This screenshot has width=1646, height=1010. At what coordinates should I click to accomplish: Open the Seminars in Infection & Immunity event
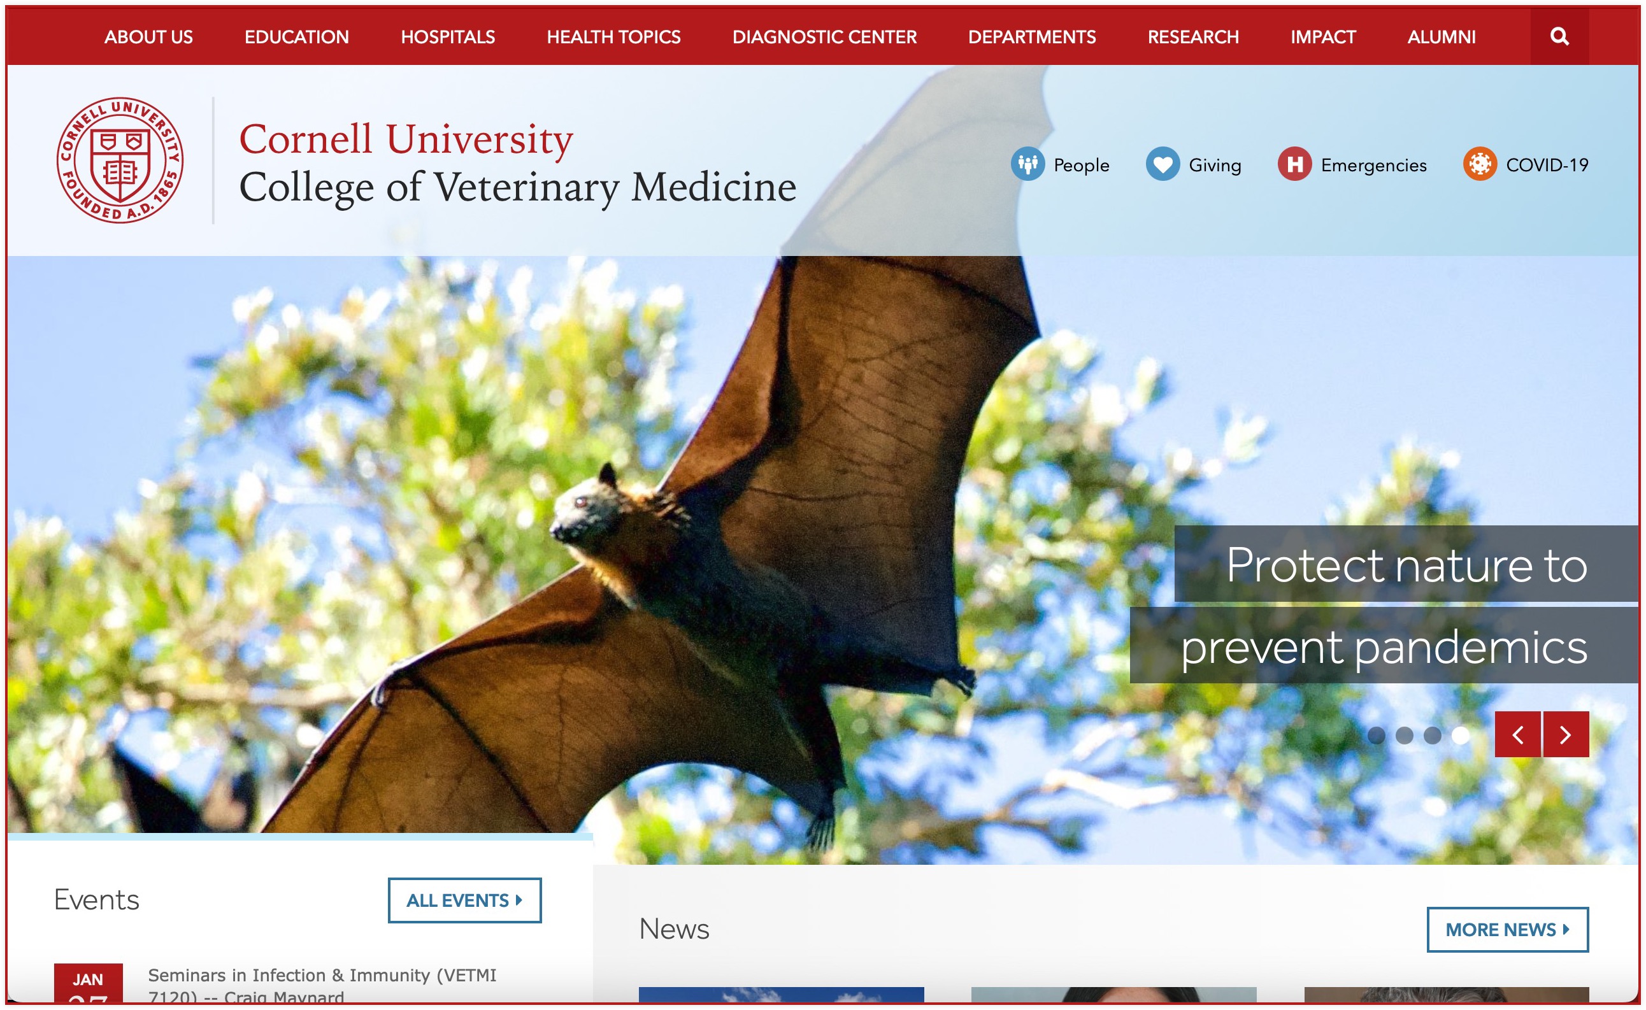(x=322, y=985)
